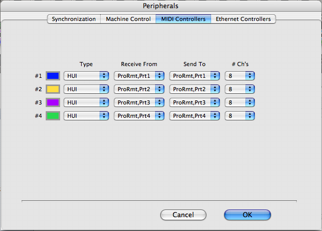Screen dimensions: 322x231
Task: Click the yellow color swatch for controller #2
Action: coord(53,89)
